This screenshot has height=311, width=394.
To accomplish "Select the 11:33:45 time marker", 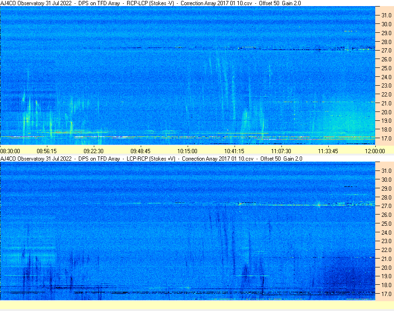I will pyautogui.click(x=328, y=151).
